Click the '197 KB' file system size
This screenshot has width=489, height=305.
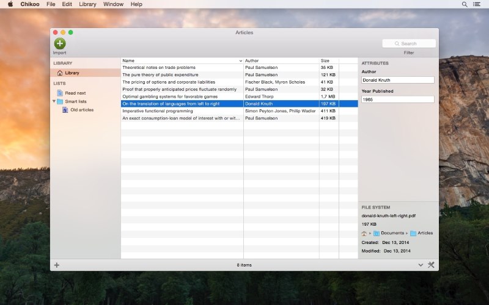click(x=369, y=224)
